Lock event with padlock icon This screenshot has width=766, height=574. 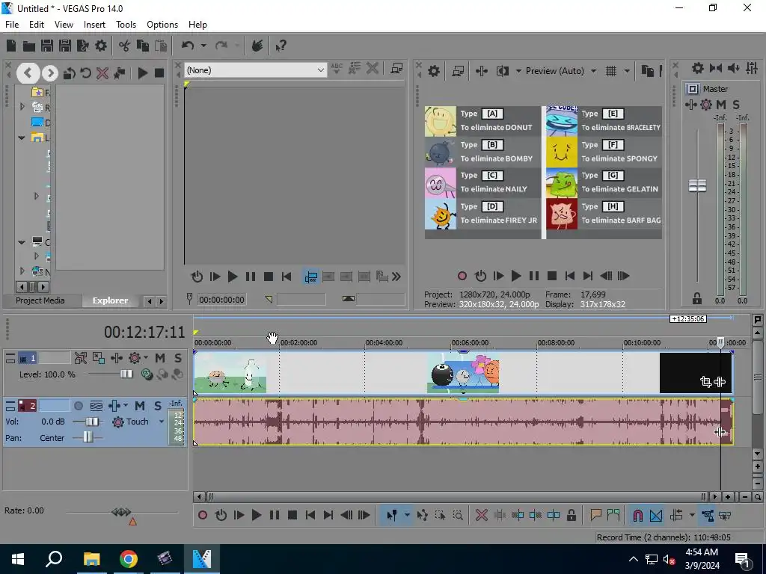pos(571,515)
